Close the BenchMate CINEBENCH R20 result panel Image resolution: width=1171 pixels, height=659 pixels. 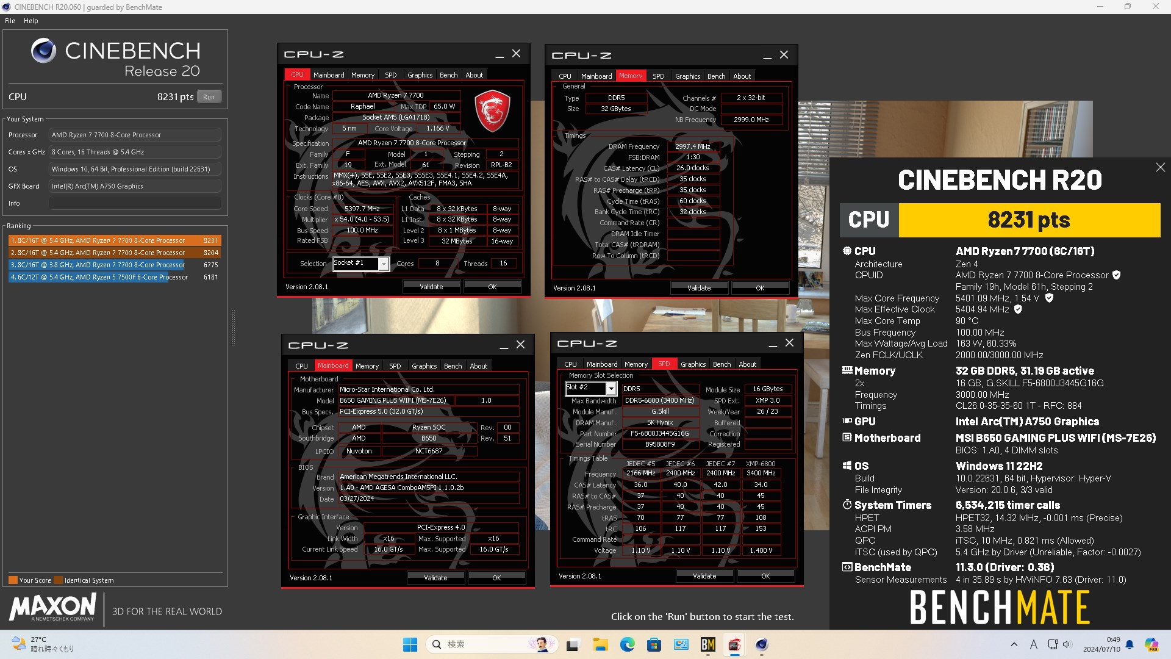point(1160,167)
